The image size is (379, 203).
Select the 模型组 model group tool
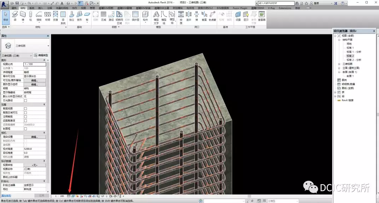tap(172, 17)
